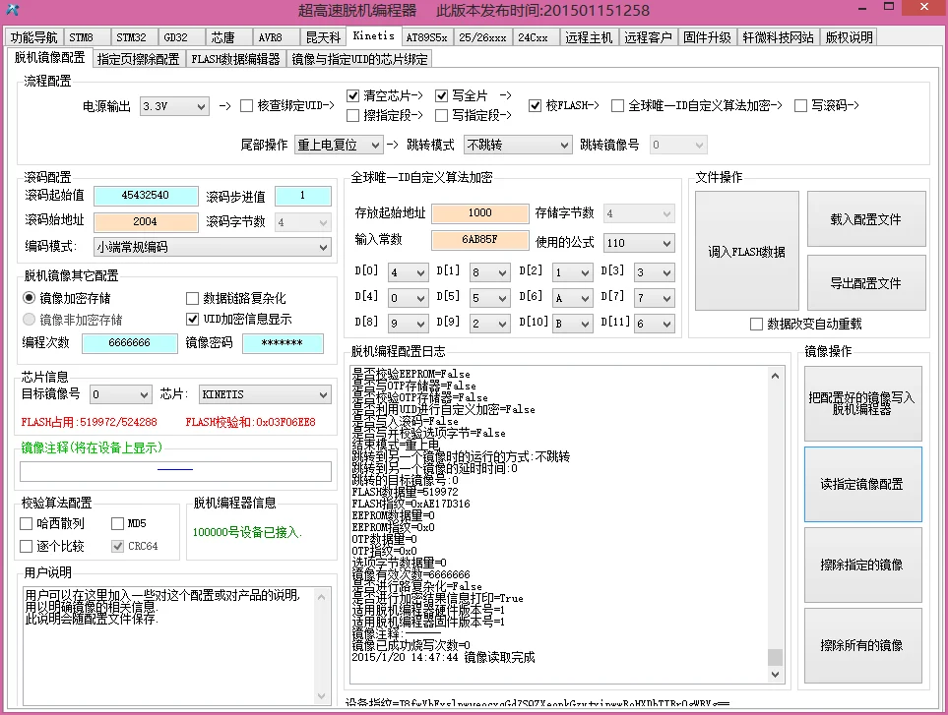This screenshot has height=715, width=948.
Task: Open the 电源输出 3.3V dropdown
Action: pos(174,107)
